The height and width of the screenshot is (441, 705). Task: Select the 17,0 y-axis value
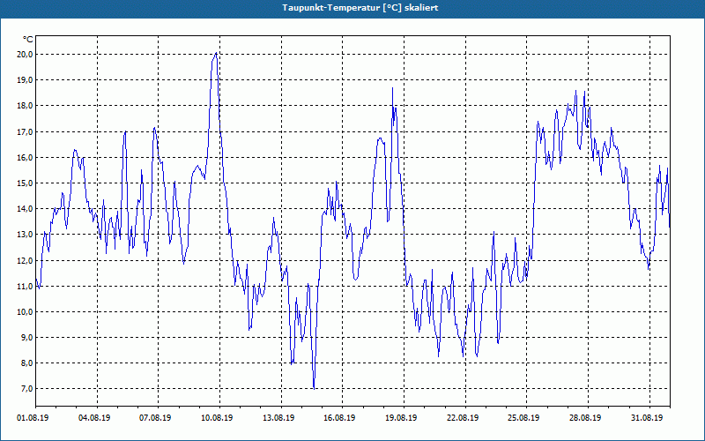coord(26,131)
